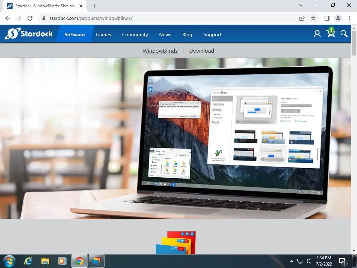Open the Software menu
Viewport: 357px width, 268px height.
(75, 35)
